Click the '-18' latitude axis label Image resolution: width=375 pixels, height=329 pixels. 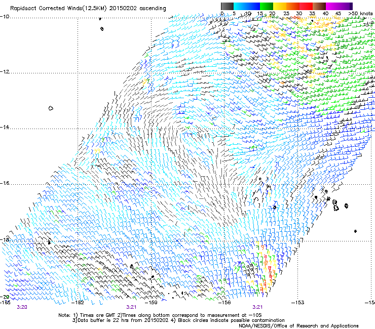5,239
